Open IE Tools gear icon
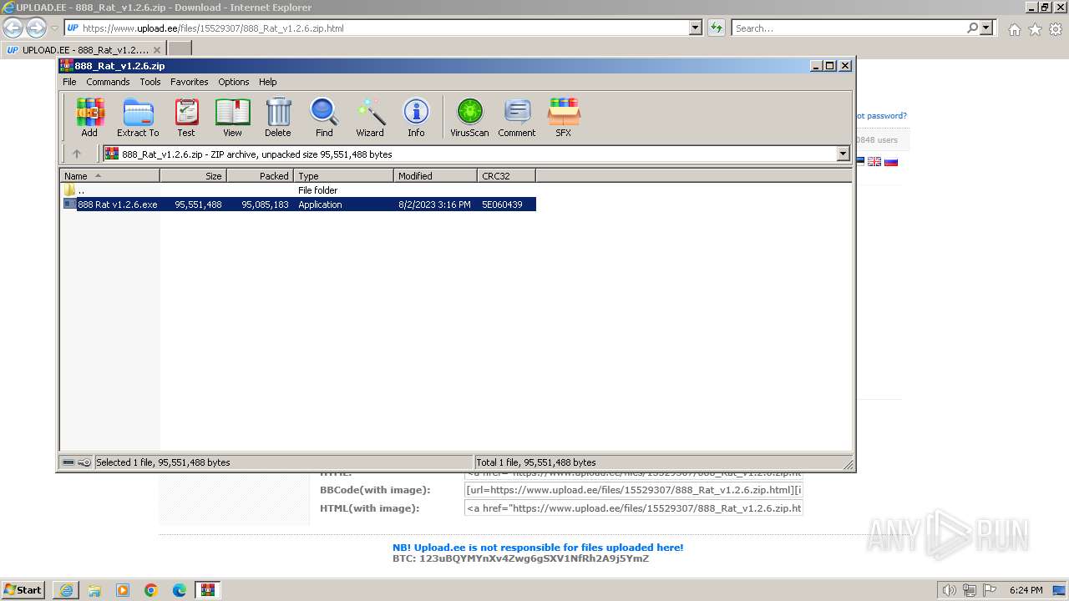This screenshot has width=1069, height=601. (x=1056, y=29)
